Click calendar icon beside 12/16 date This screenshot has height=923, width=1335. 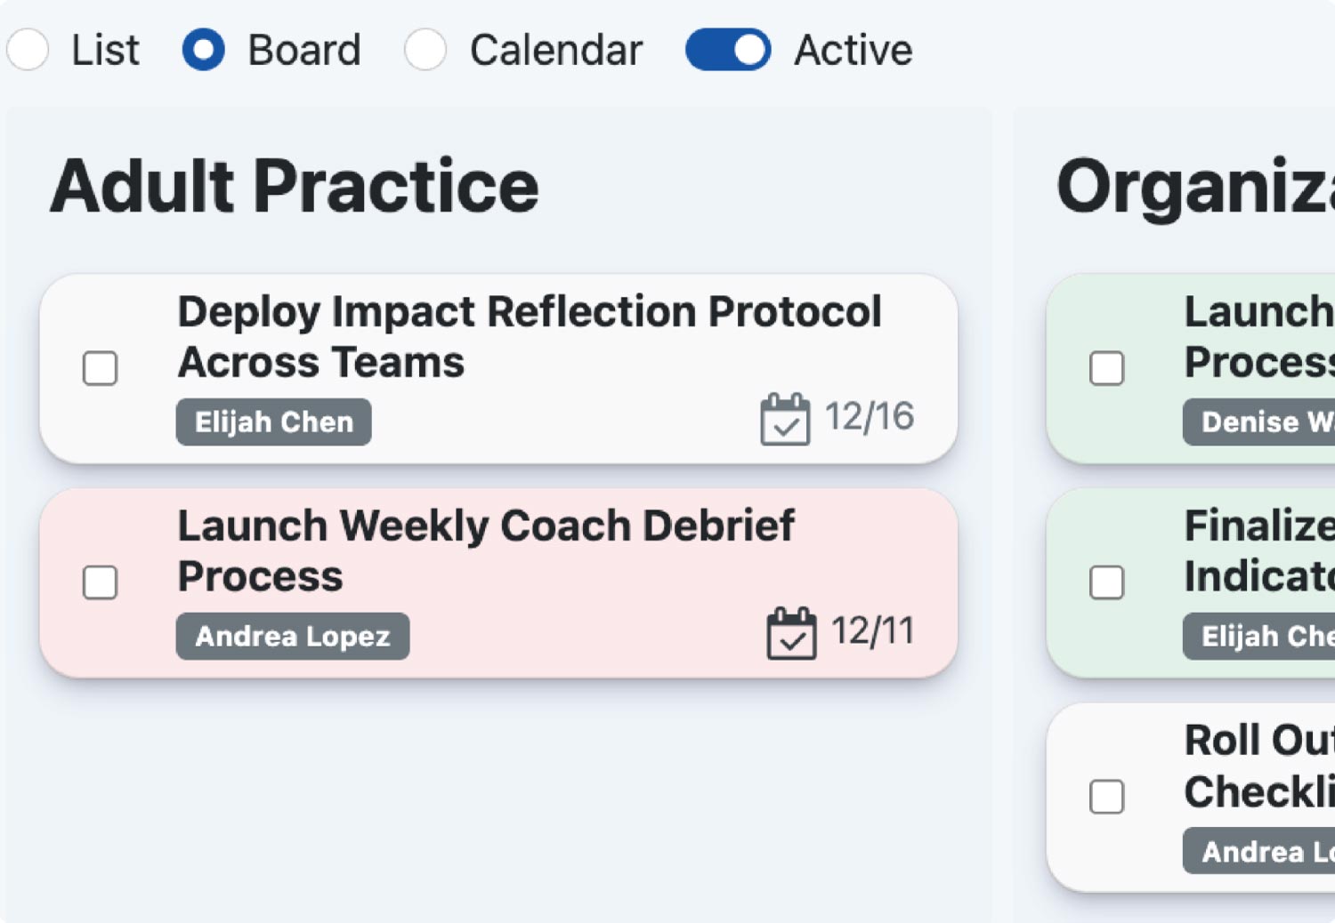[784, 419]
